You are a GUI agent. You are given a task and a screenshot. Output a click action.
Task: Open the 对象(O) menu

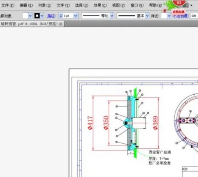[45, 5]
